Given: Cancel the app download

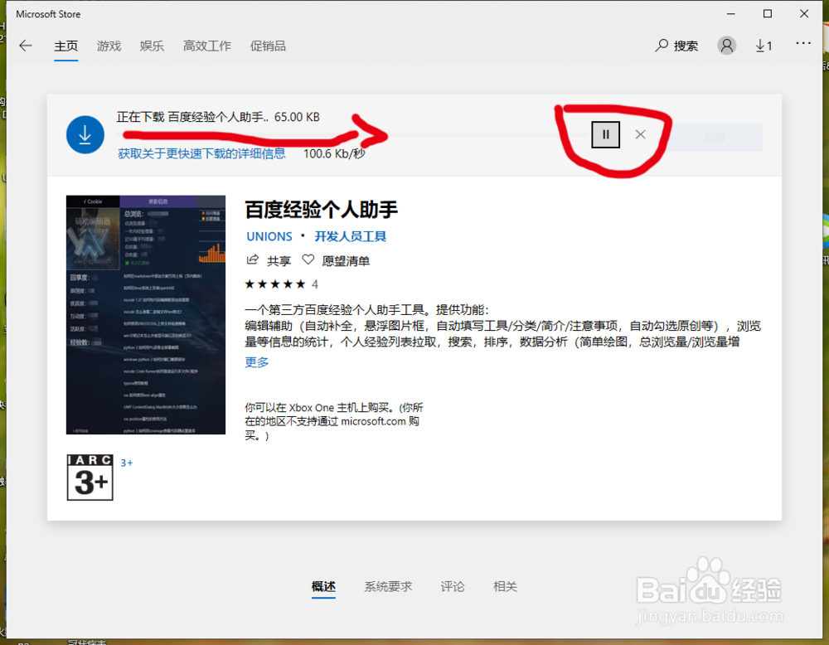Looking at the screenshot, I should coord(639,133).
